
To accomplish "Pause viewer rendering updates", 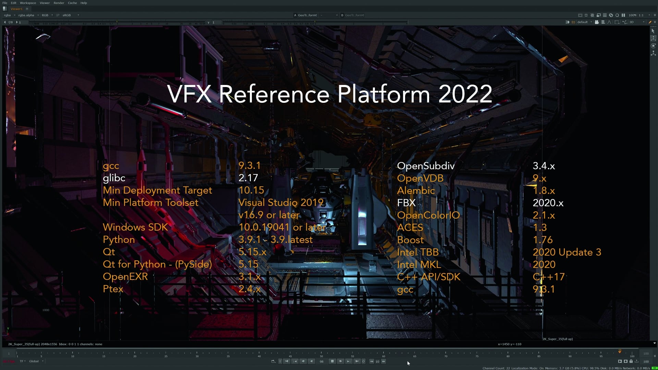I will pyautogui.click(x=623, y=15).
